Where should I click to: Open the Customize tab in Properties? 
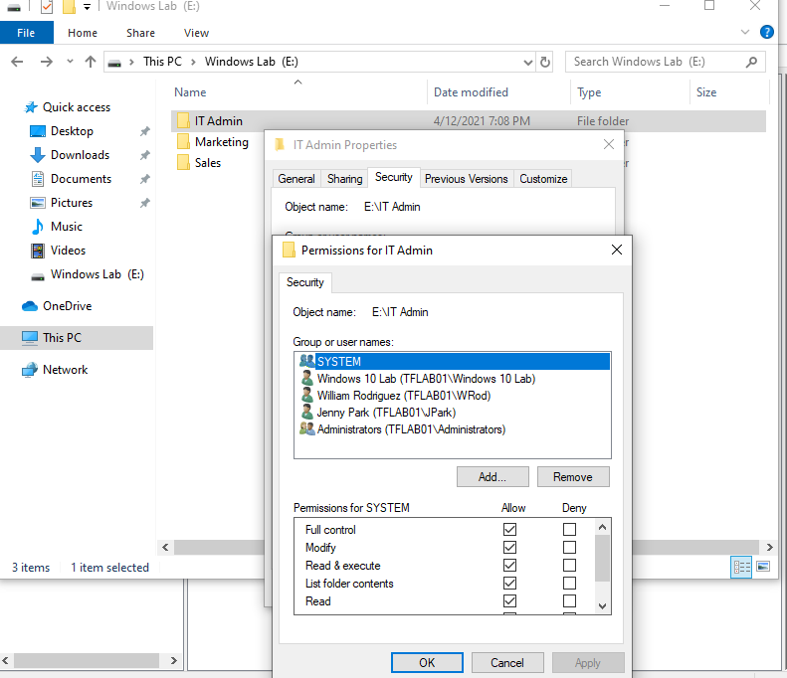tap(543, 179)
